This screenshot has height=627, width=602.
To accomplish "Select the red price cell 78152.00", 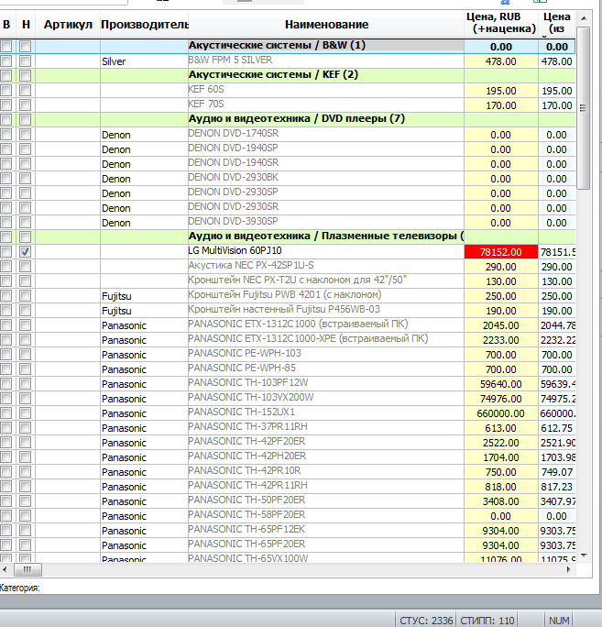I will (x=501, y=252).
